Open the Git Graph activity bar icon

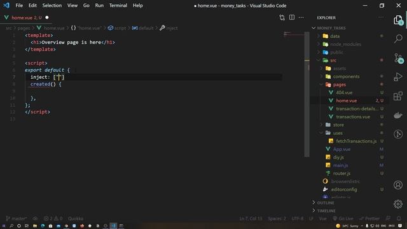pos(398,134)
